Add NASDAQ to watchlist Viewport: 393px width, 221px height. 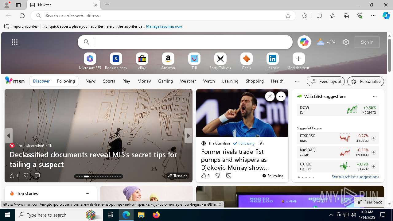[x=373, y=152]
